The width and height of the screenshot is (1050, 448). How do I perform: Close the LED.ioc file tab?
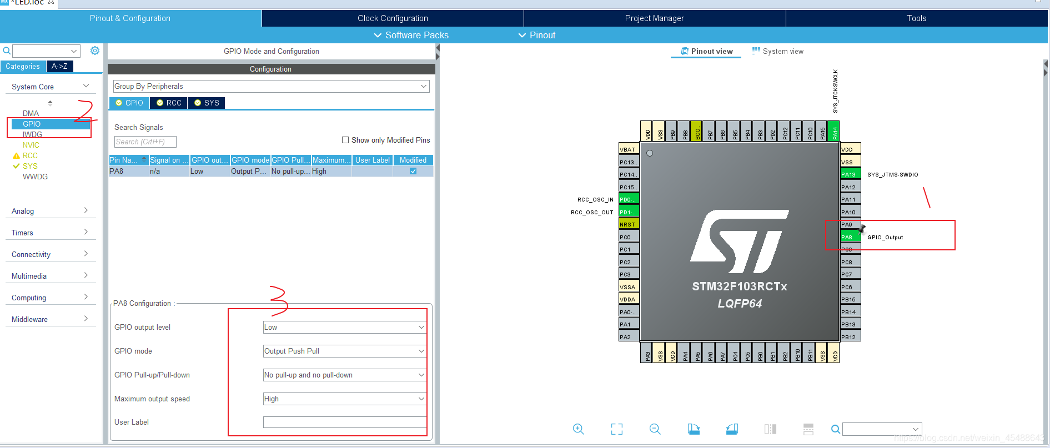point(51,2)
